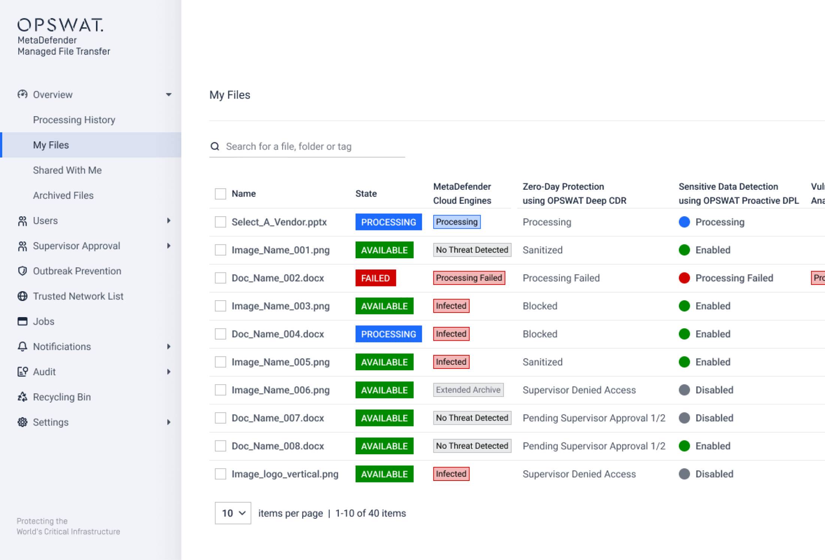The width and height of the screenshot is (825, 560).
Task: Click the Supervisor Approval icon
Action: 22,246
